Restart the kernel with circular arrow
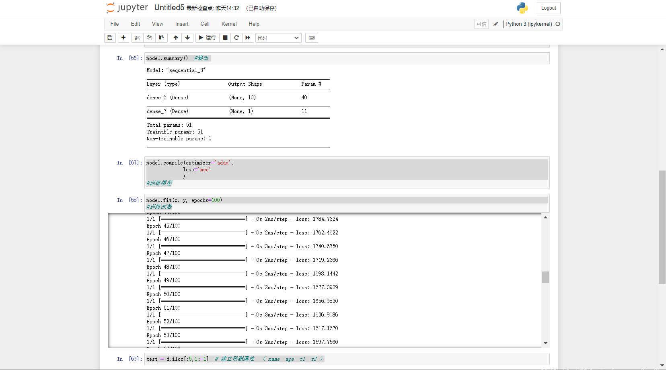 (x=236, y=38)
